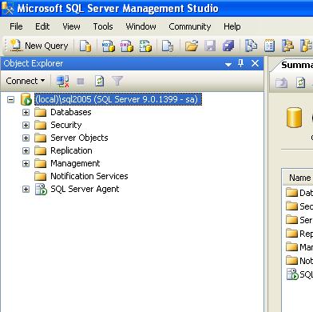Expand the SQL Server Agent node
This screenshot has height=312, width=313.
(x=26, y=189)
